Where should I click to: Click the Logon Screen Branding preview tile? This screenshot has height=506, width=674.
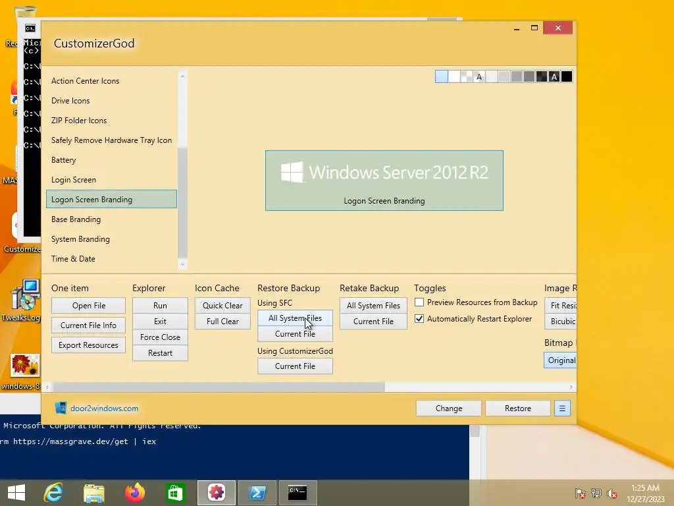[384, 181]
